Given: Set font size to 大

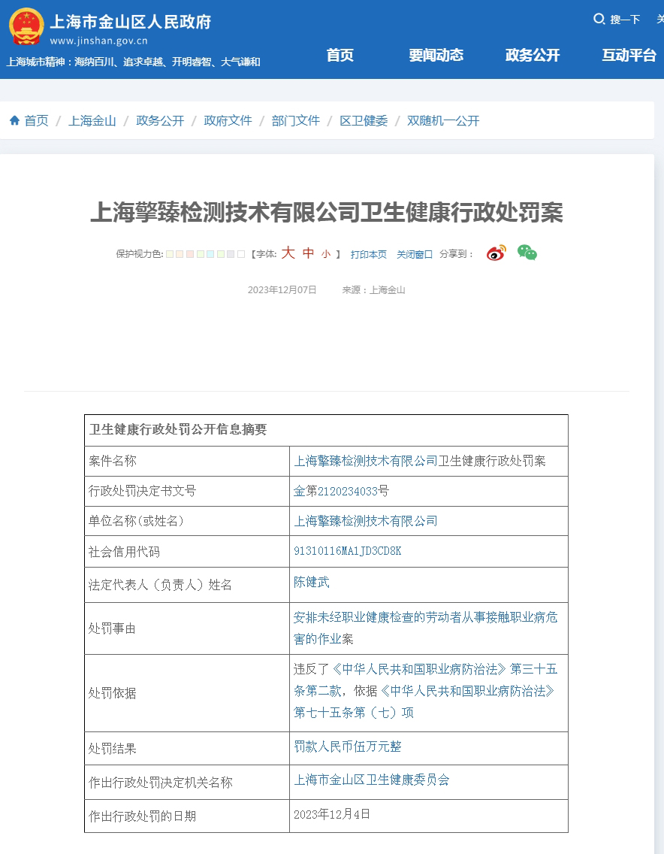Looking at the screenshot, I should click(x=288, y=253).
